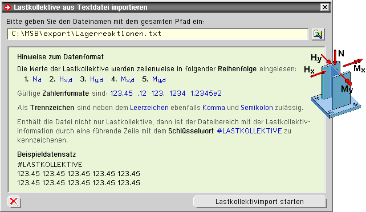This screenshot has height=212, width=366.
Task: Click the Hy force arrow in diagram
Action: point(326,59)
